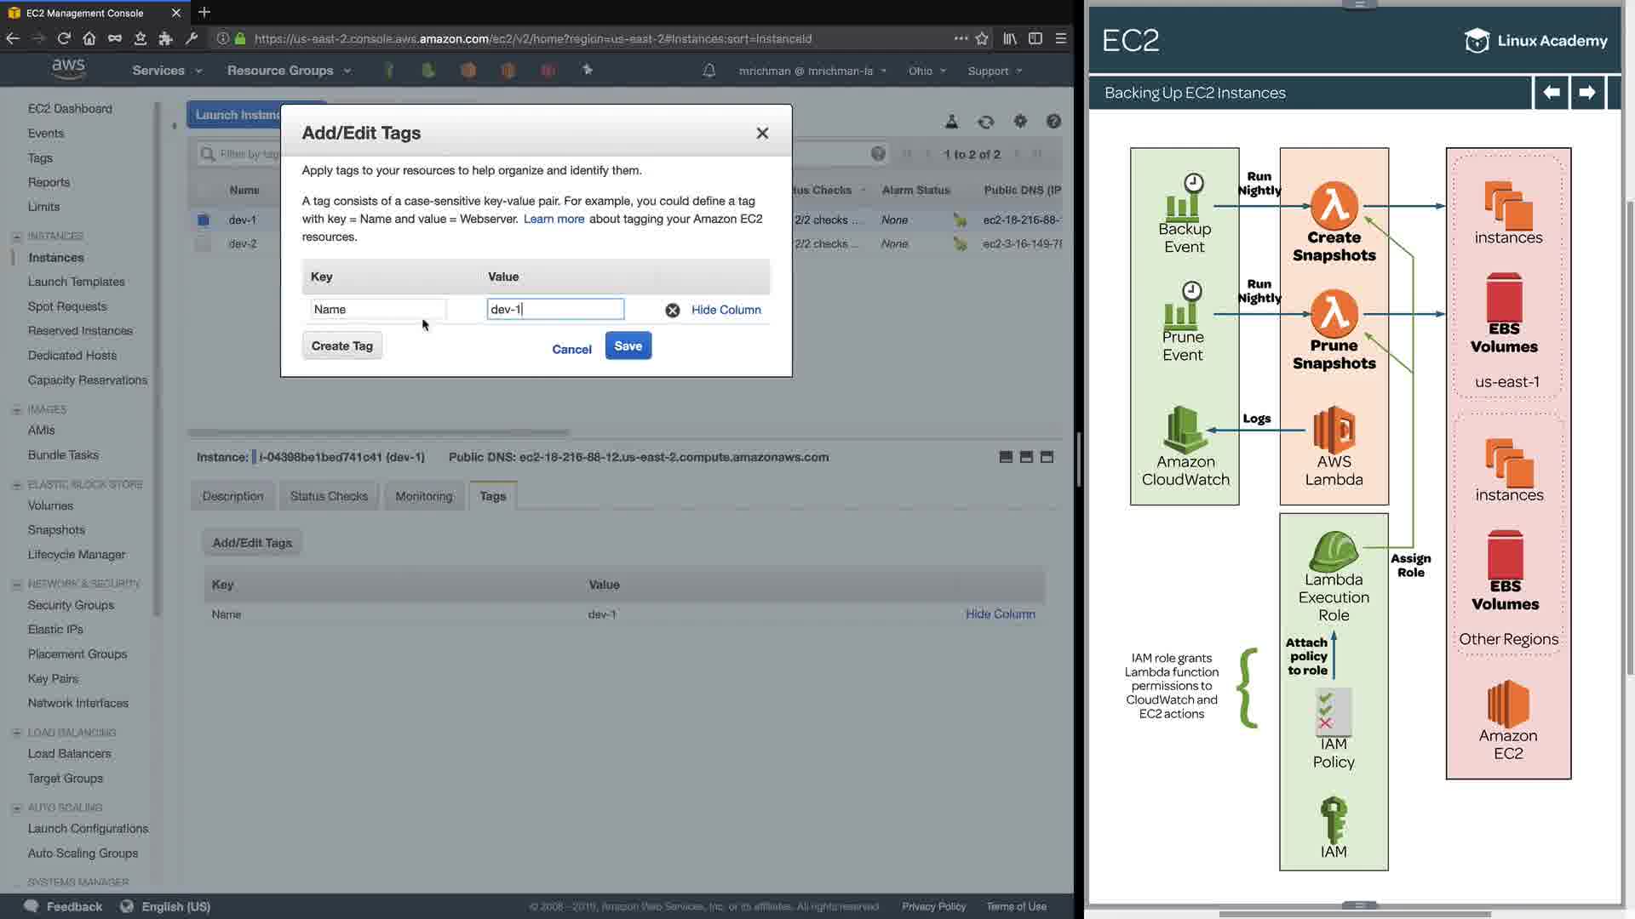
Task: Click the refresh instances icon
Action: tap(985, 122)
